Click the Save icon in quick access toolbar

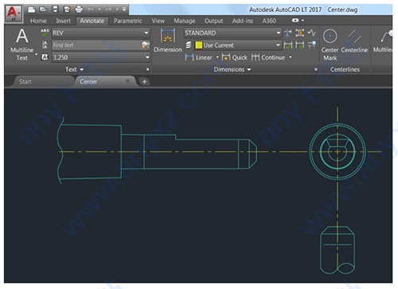point(55,10)
